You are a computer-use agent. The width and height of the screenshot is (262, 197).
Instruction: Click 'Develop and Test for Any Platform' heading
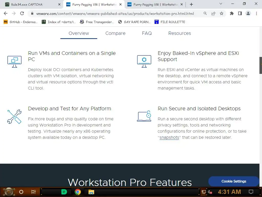pyautogui.click(x=70, y=109)
